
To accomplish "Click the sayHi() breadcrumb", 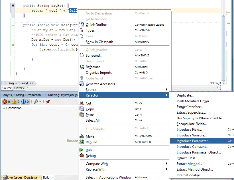I will click(x=27, y=83).
